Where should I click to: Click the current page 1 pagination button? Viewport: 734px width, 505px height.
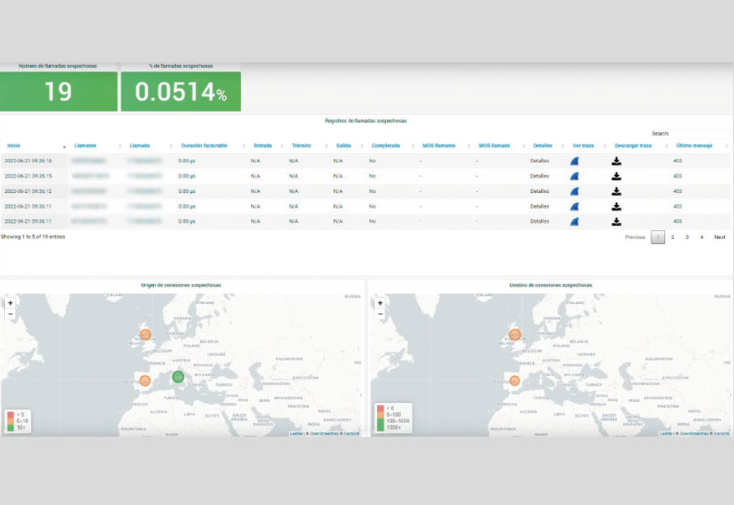coord(658,238)
